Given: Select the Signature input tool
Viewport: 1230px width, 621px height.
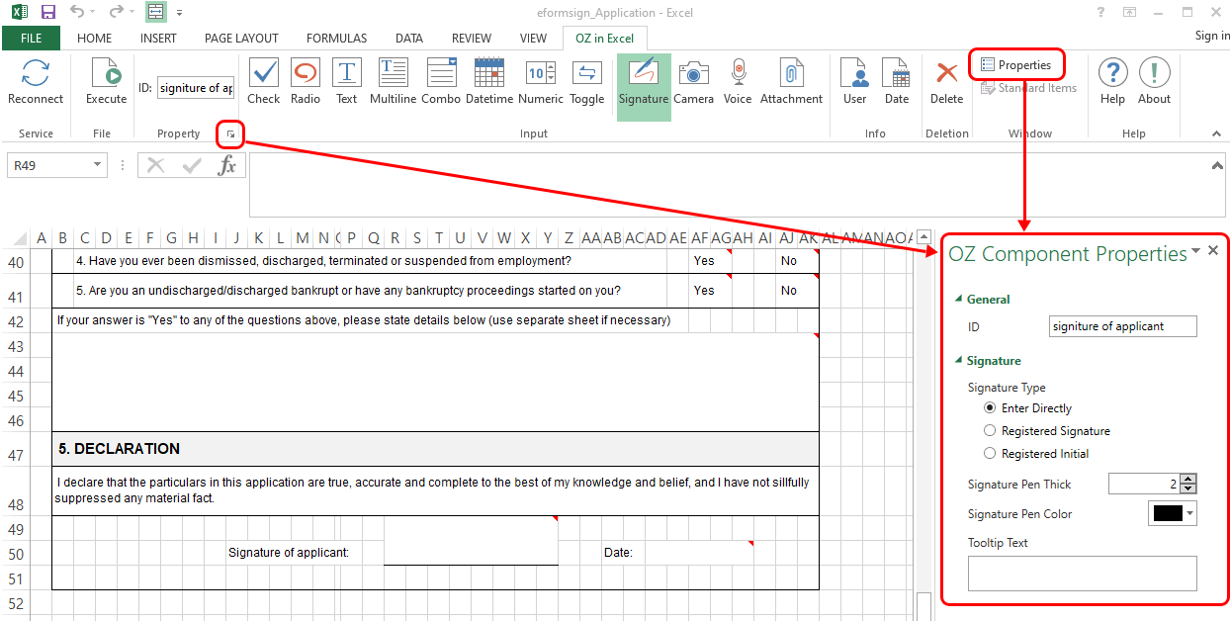Looking at the screenshot, I should tap(644, 87).
